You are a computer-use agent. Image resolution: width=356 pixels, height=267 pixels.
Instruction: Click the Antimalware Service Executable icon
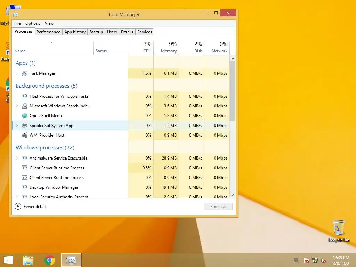pos(25,158)
